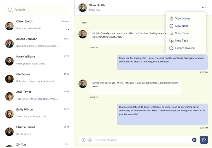This screenshot has height=148, width=212.
Task: Open the three-dot options menu
Action: (204, 7)
